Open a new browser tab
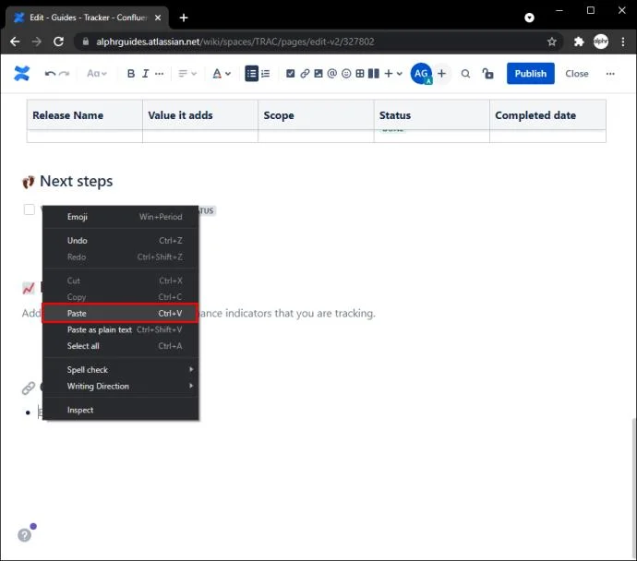The height and width of the screenshot is (561, 637). [x=184, y=18]
